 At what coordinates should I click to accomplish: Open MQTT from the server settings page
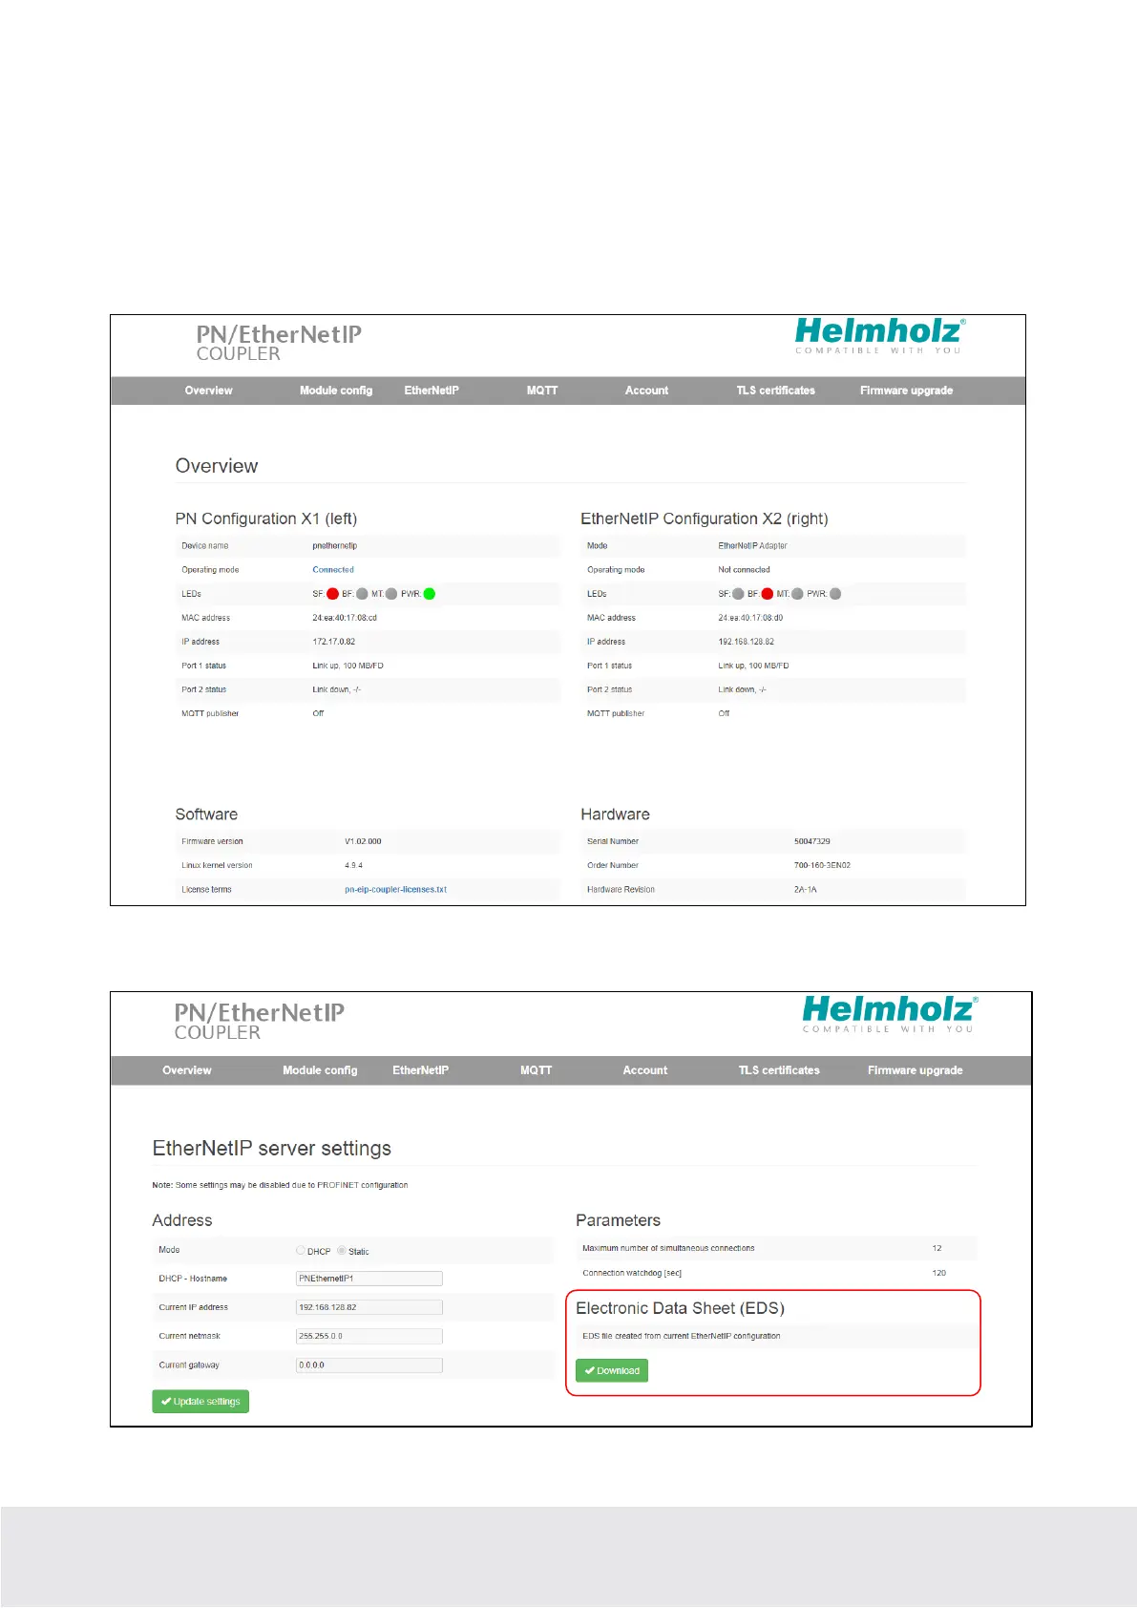coord(537,1070)
